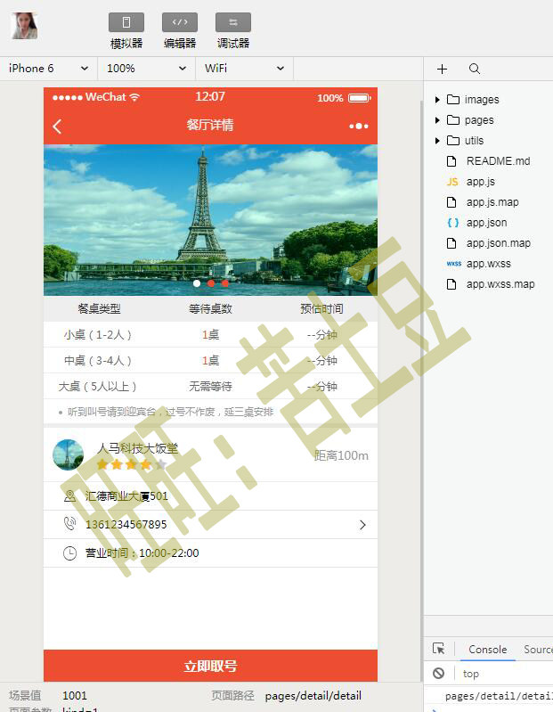
Task: Toggle the simulator panel icon
Action: click(126, 22)
